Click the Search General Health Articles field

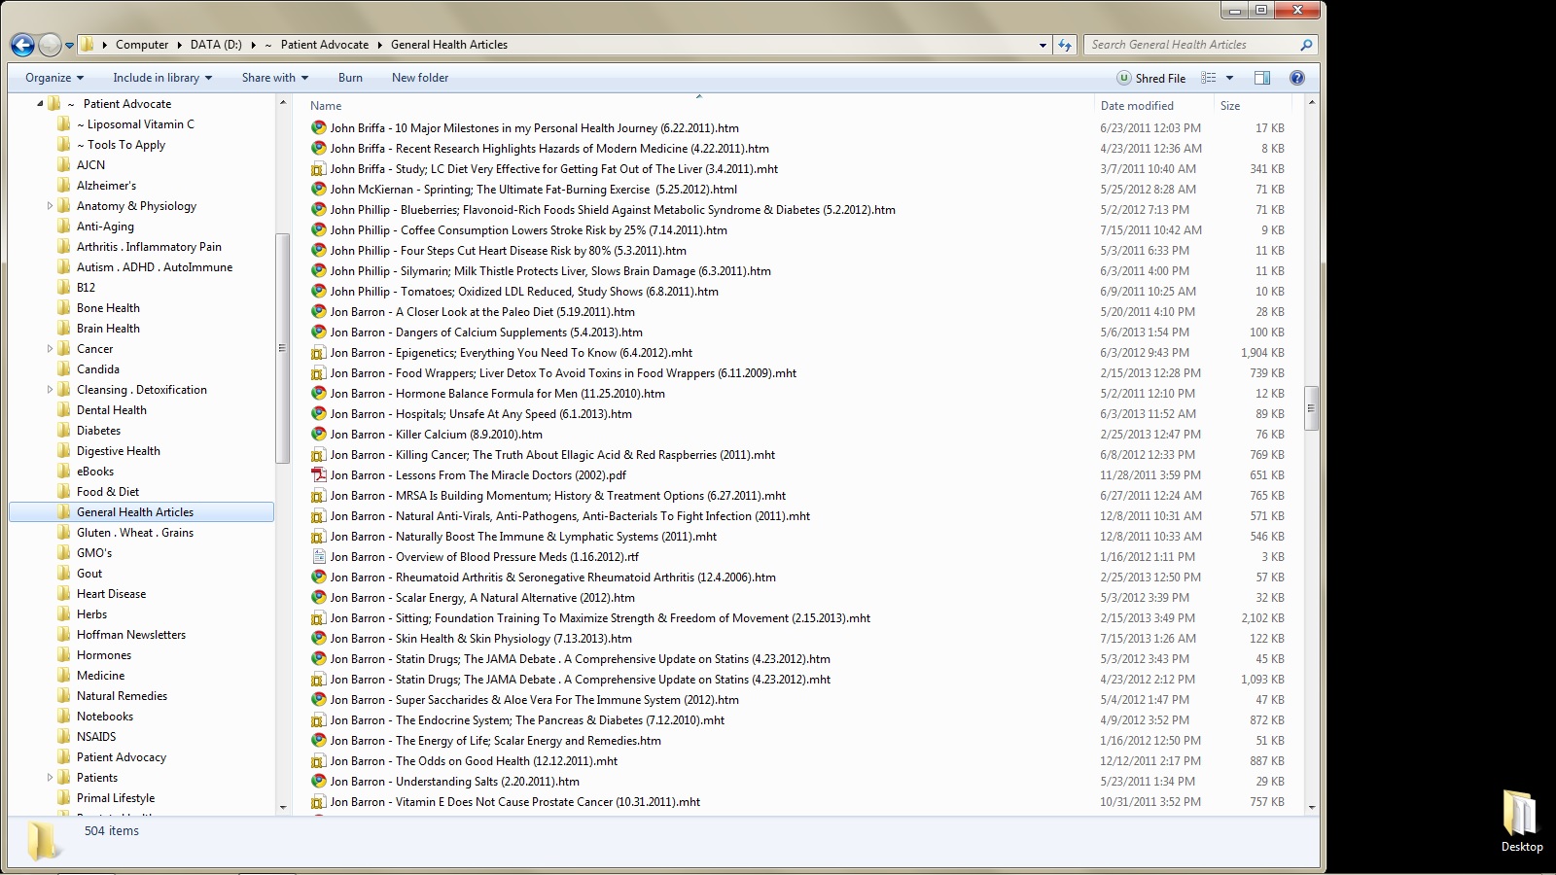click(x=1191, y=45)
